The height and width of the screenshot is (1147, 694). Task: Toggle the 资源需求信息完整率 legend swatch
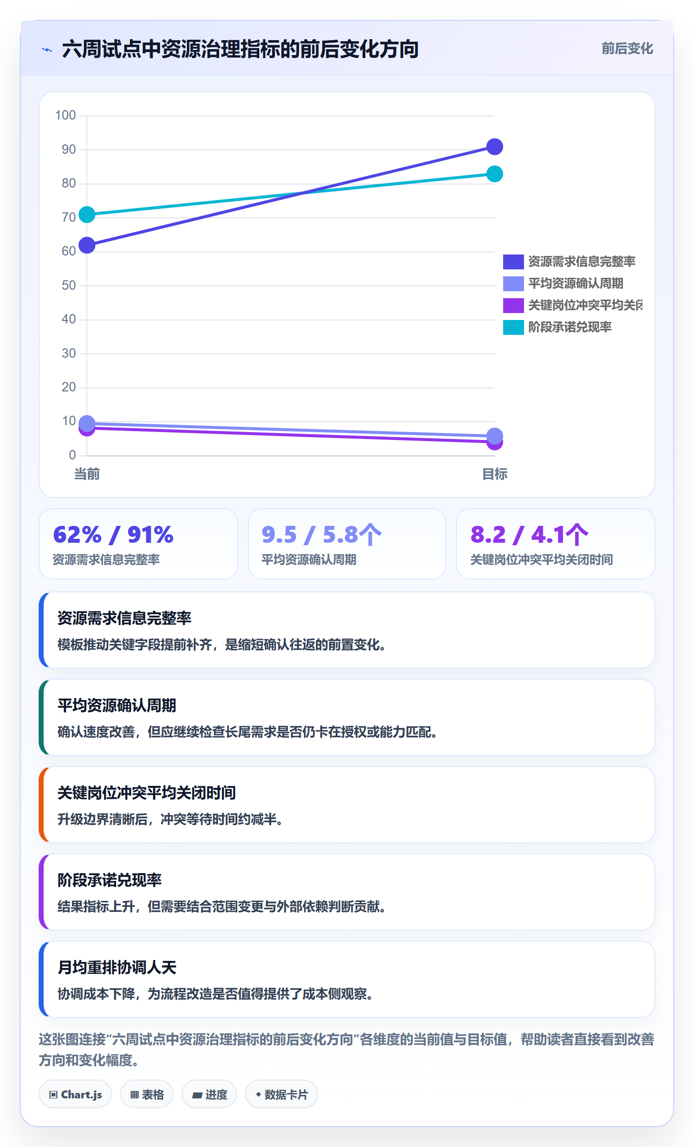click(x=514, y=261)
